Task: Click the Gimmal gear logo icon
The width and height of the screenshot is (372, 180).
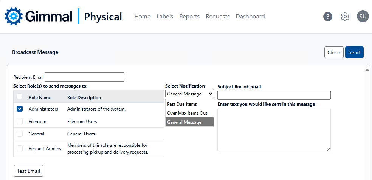Action: click(14, 16)
